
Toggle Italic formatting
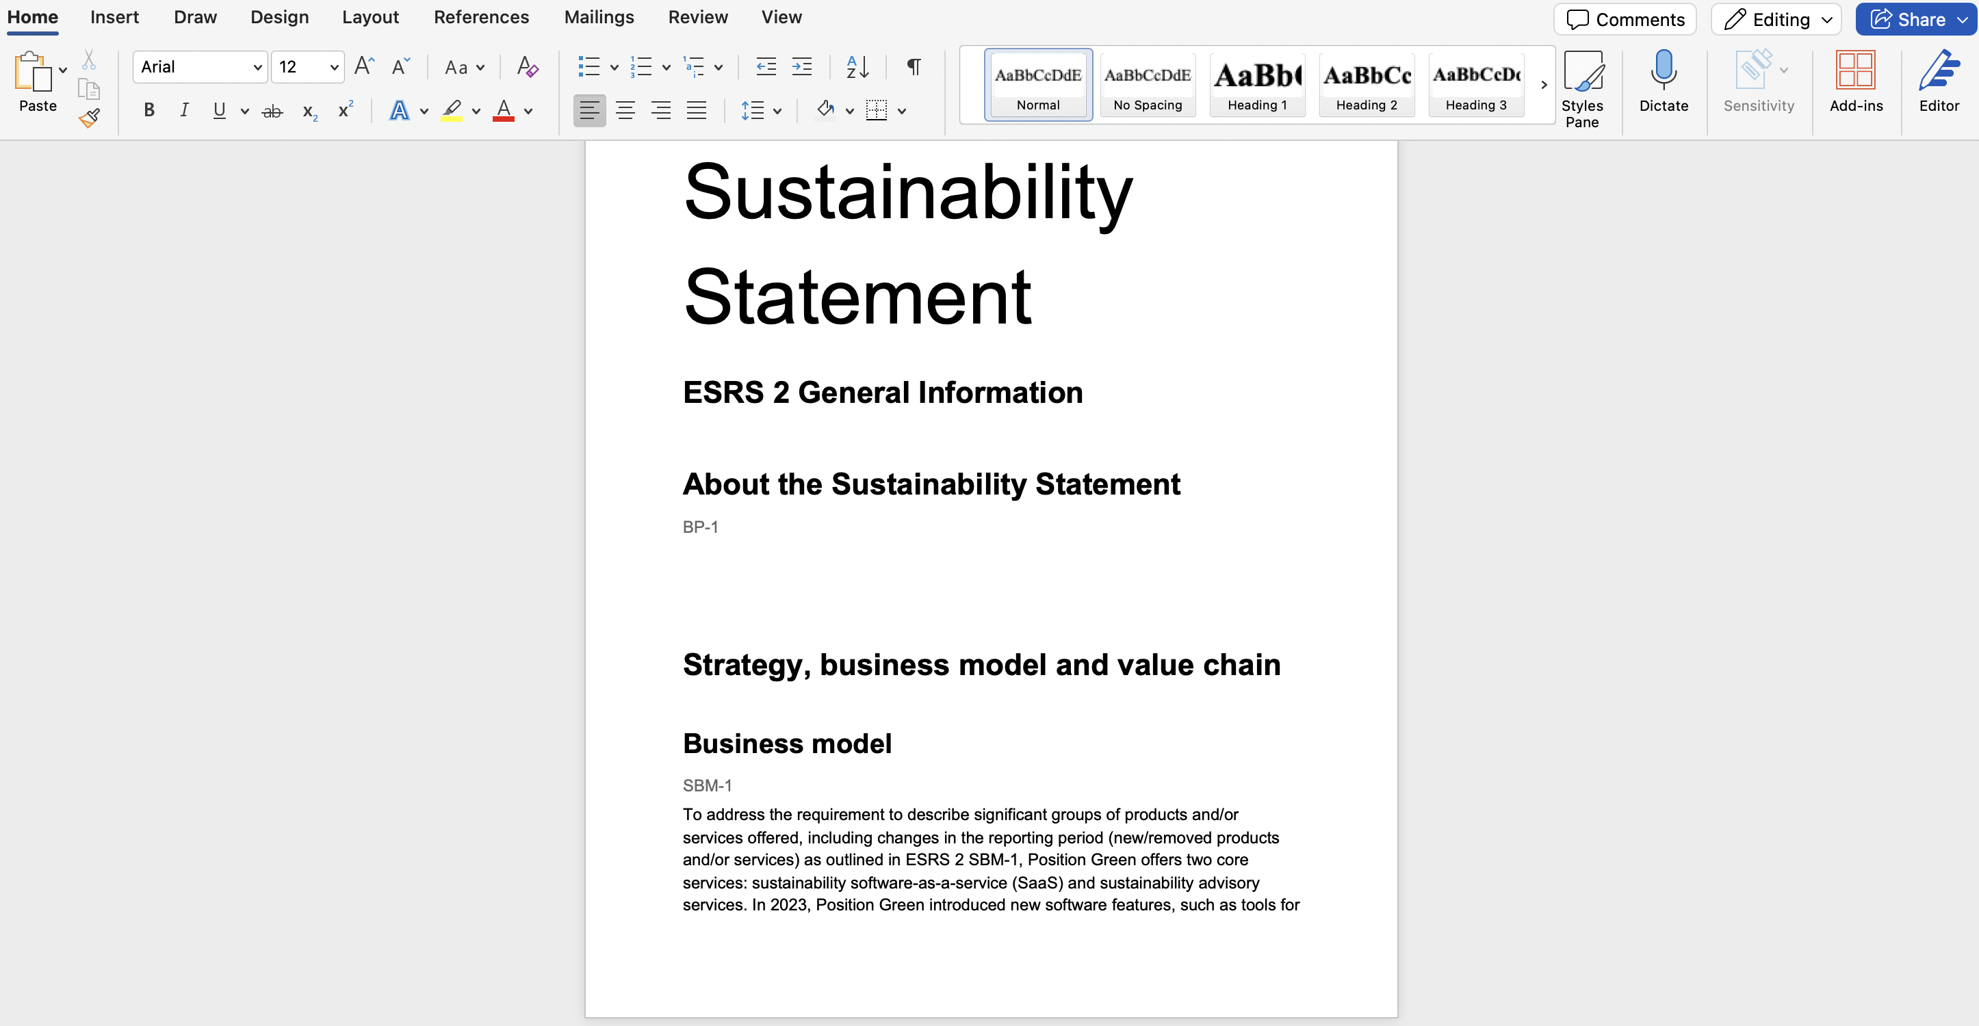pyautogui.click(x=183, y=111)
